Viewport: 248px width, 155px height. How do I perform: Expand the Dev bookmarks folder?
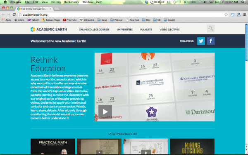point(146,20)
